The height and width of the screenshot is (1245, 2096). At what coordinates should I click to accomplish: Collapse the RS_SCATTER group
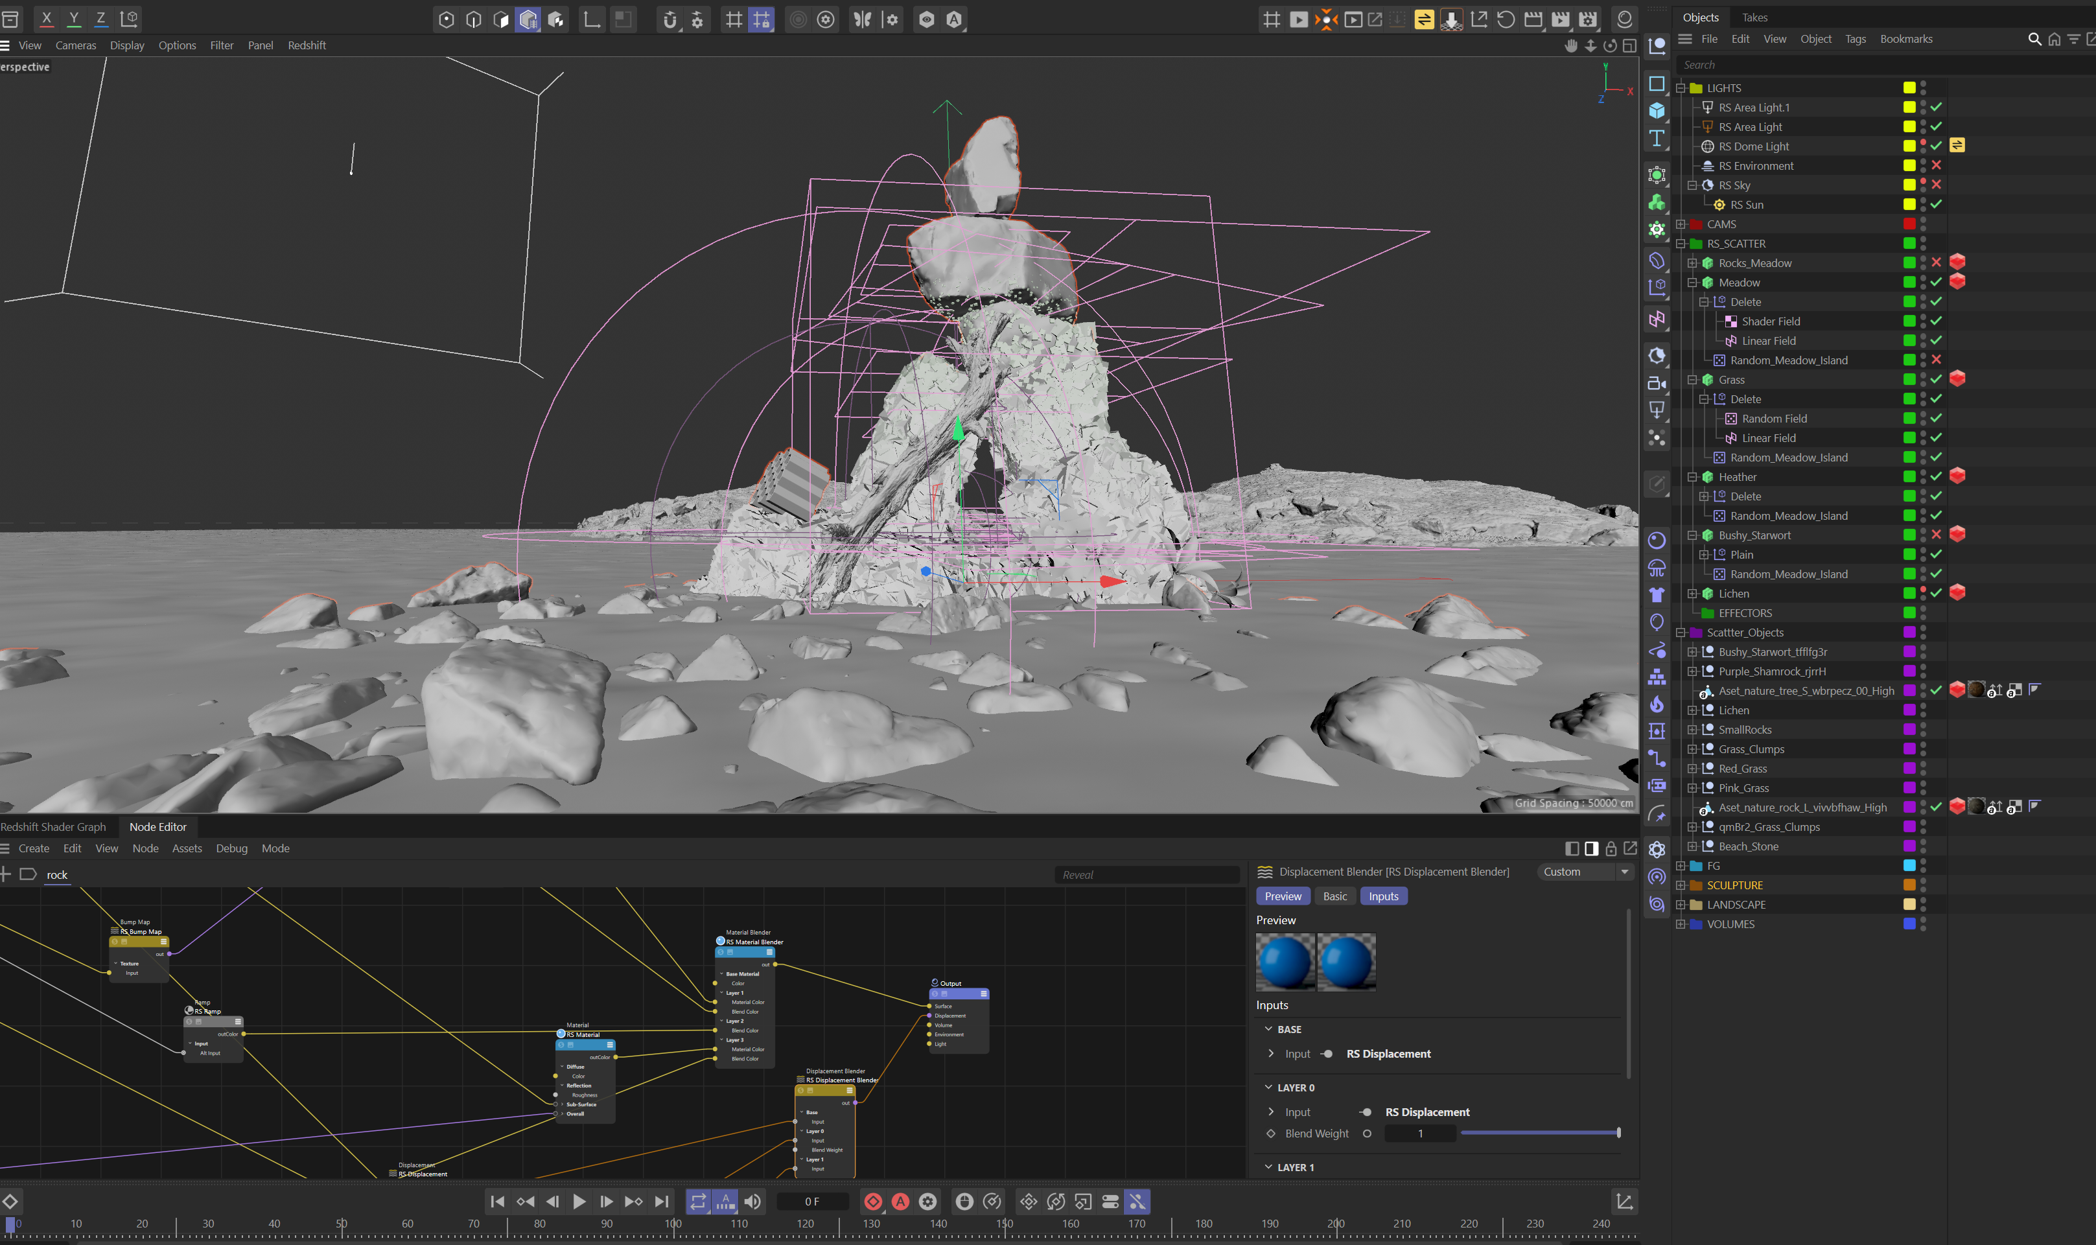pyautogui.click(x=1680, y=243)
